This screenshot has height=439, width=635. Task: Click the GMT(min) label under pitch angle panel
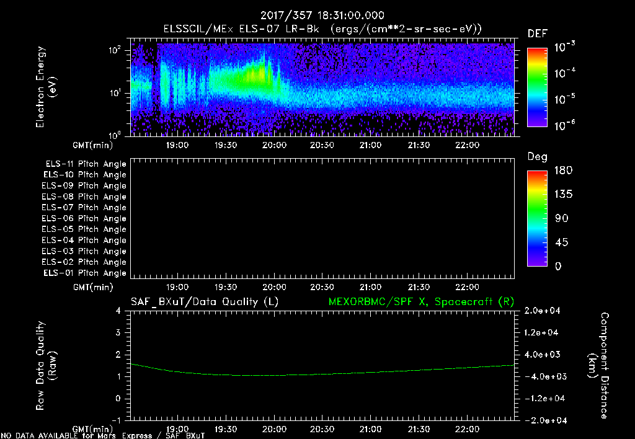click(x=93, y=288)
